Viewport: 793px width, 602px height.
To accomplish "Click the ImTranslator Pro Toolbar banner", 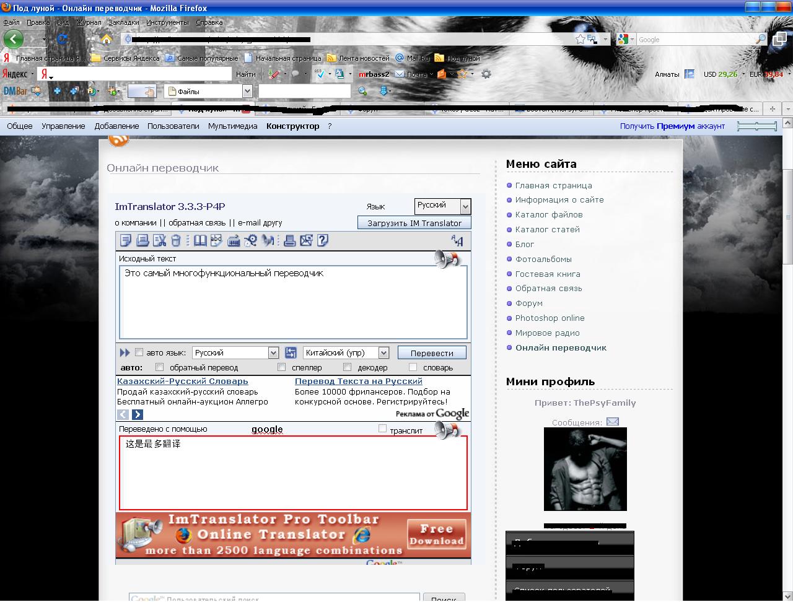I will pyautogui.click(x=293, y=536).
